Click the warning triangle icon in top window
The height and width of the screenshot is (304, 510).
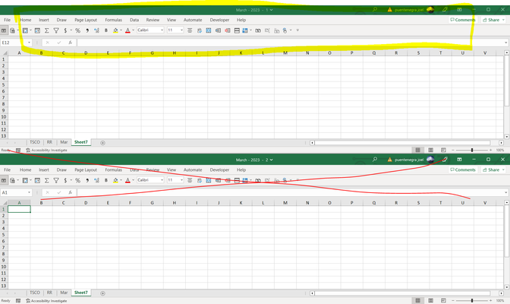tap(389, 9)
